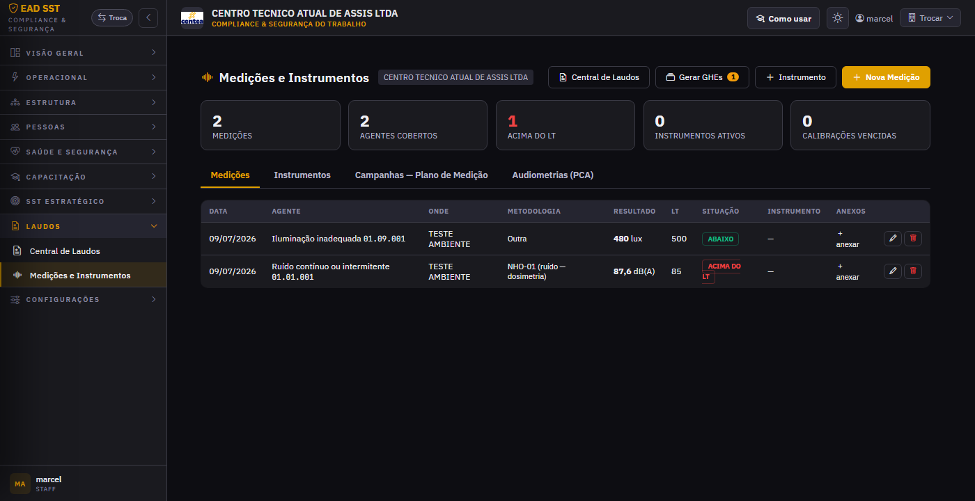Click the MA avatar in sidebar footer
This screenshot has height=501, width=975.
[x=20, y=484]
